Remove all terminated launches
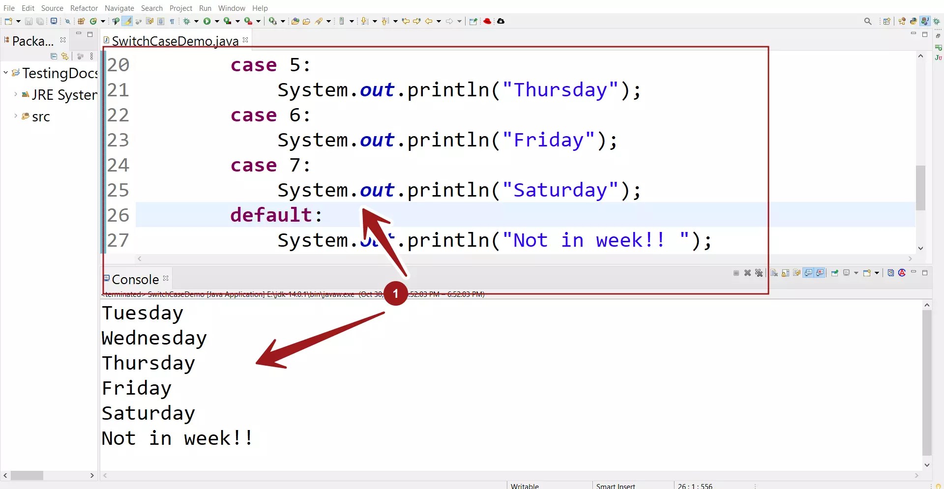 click(x=759, y=273)
